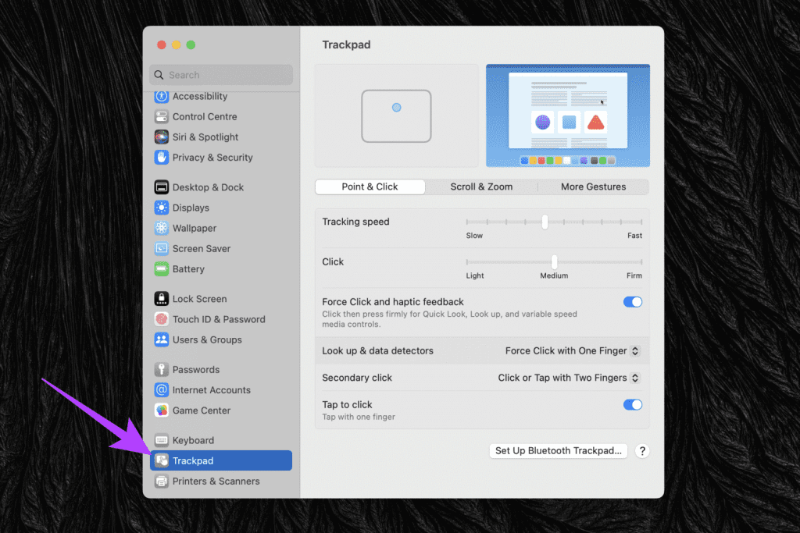This screenshot has width=800, height=533.
Task: Click the Search field in the sidebar
Action: pyautogui.click(x=220, y=74)
